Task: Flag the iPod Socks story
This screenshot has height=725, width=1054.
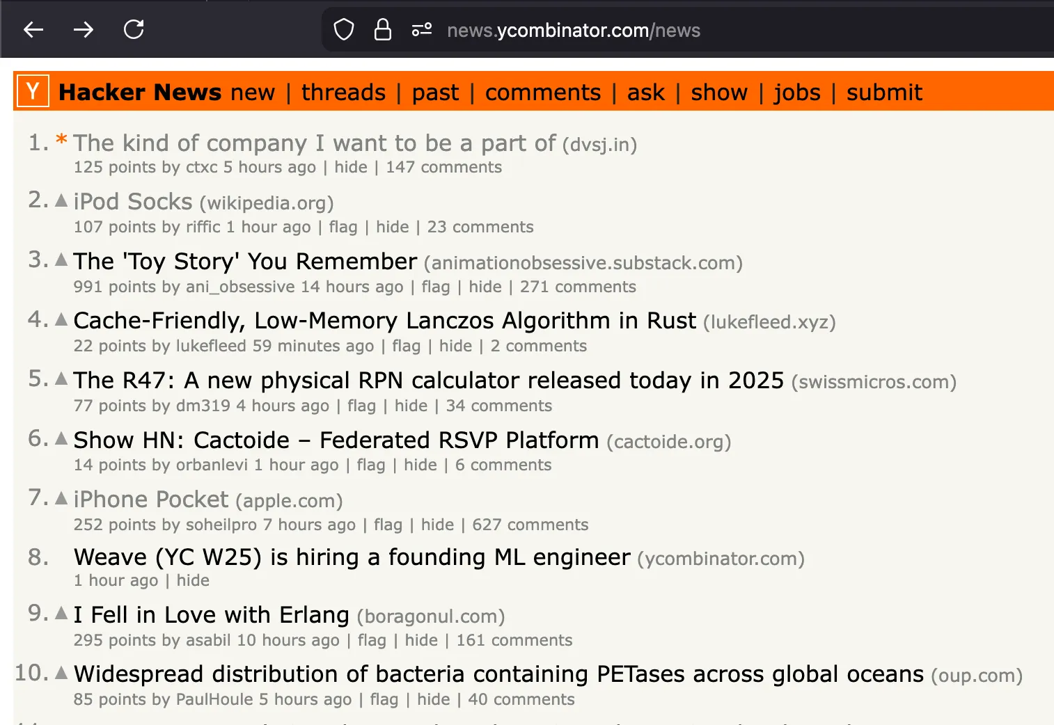Action: click(343, 227)
